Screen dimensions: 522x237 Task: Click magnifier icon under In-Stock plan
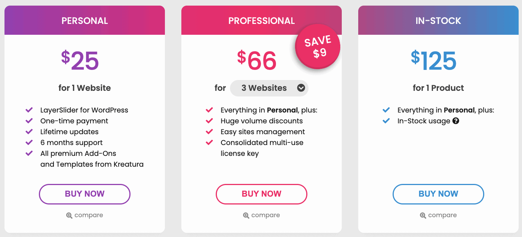[423, 215]
